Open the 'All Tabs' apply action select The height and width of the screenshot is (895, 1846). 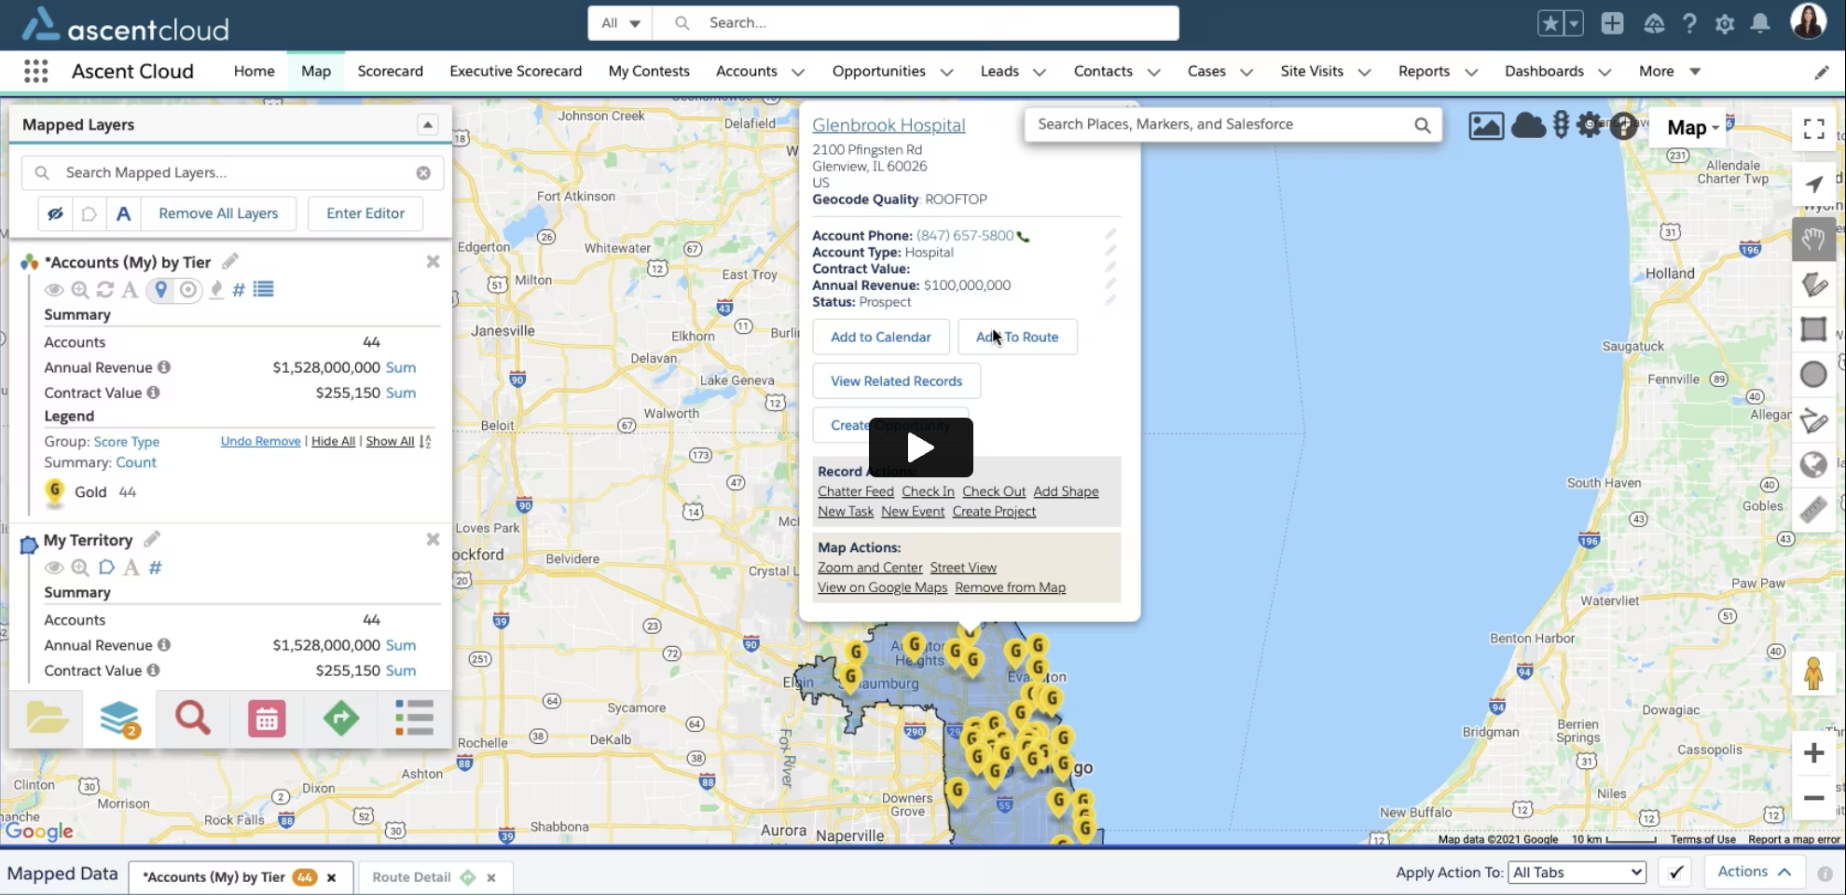(x=1577, y=873)
